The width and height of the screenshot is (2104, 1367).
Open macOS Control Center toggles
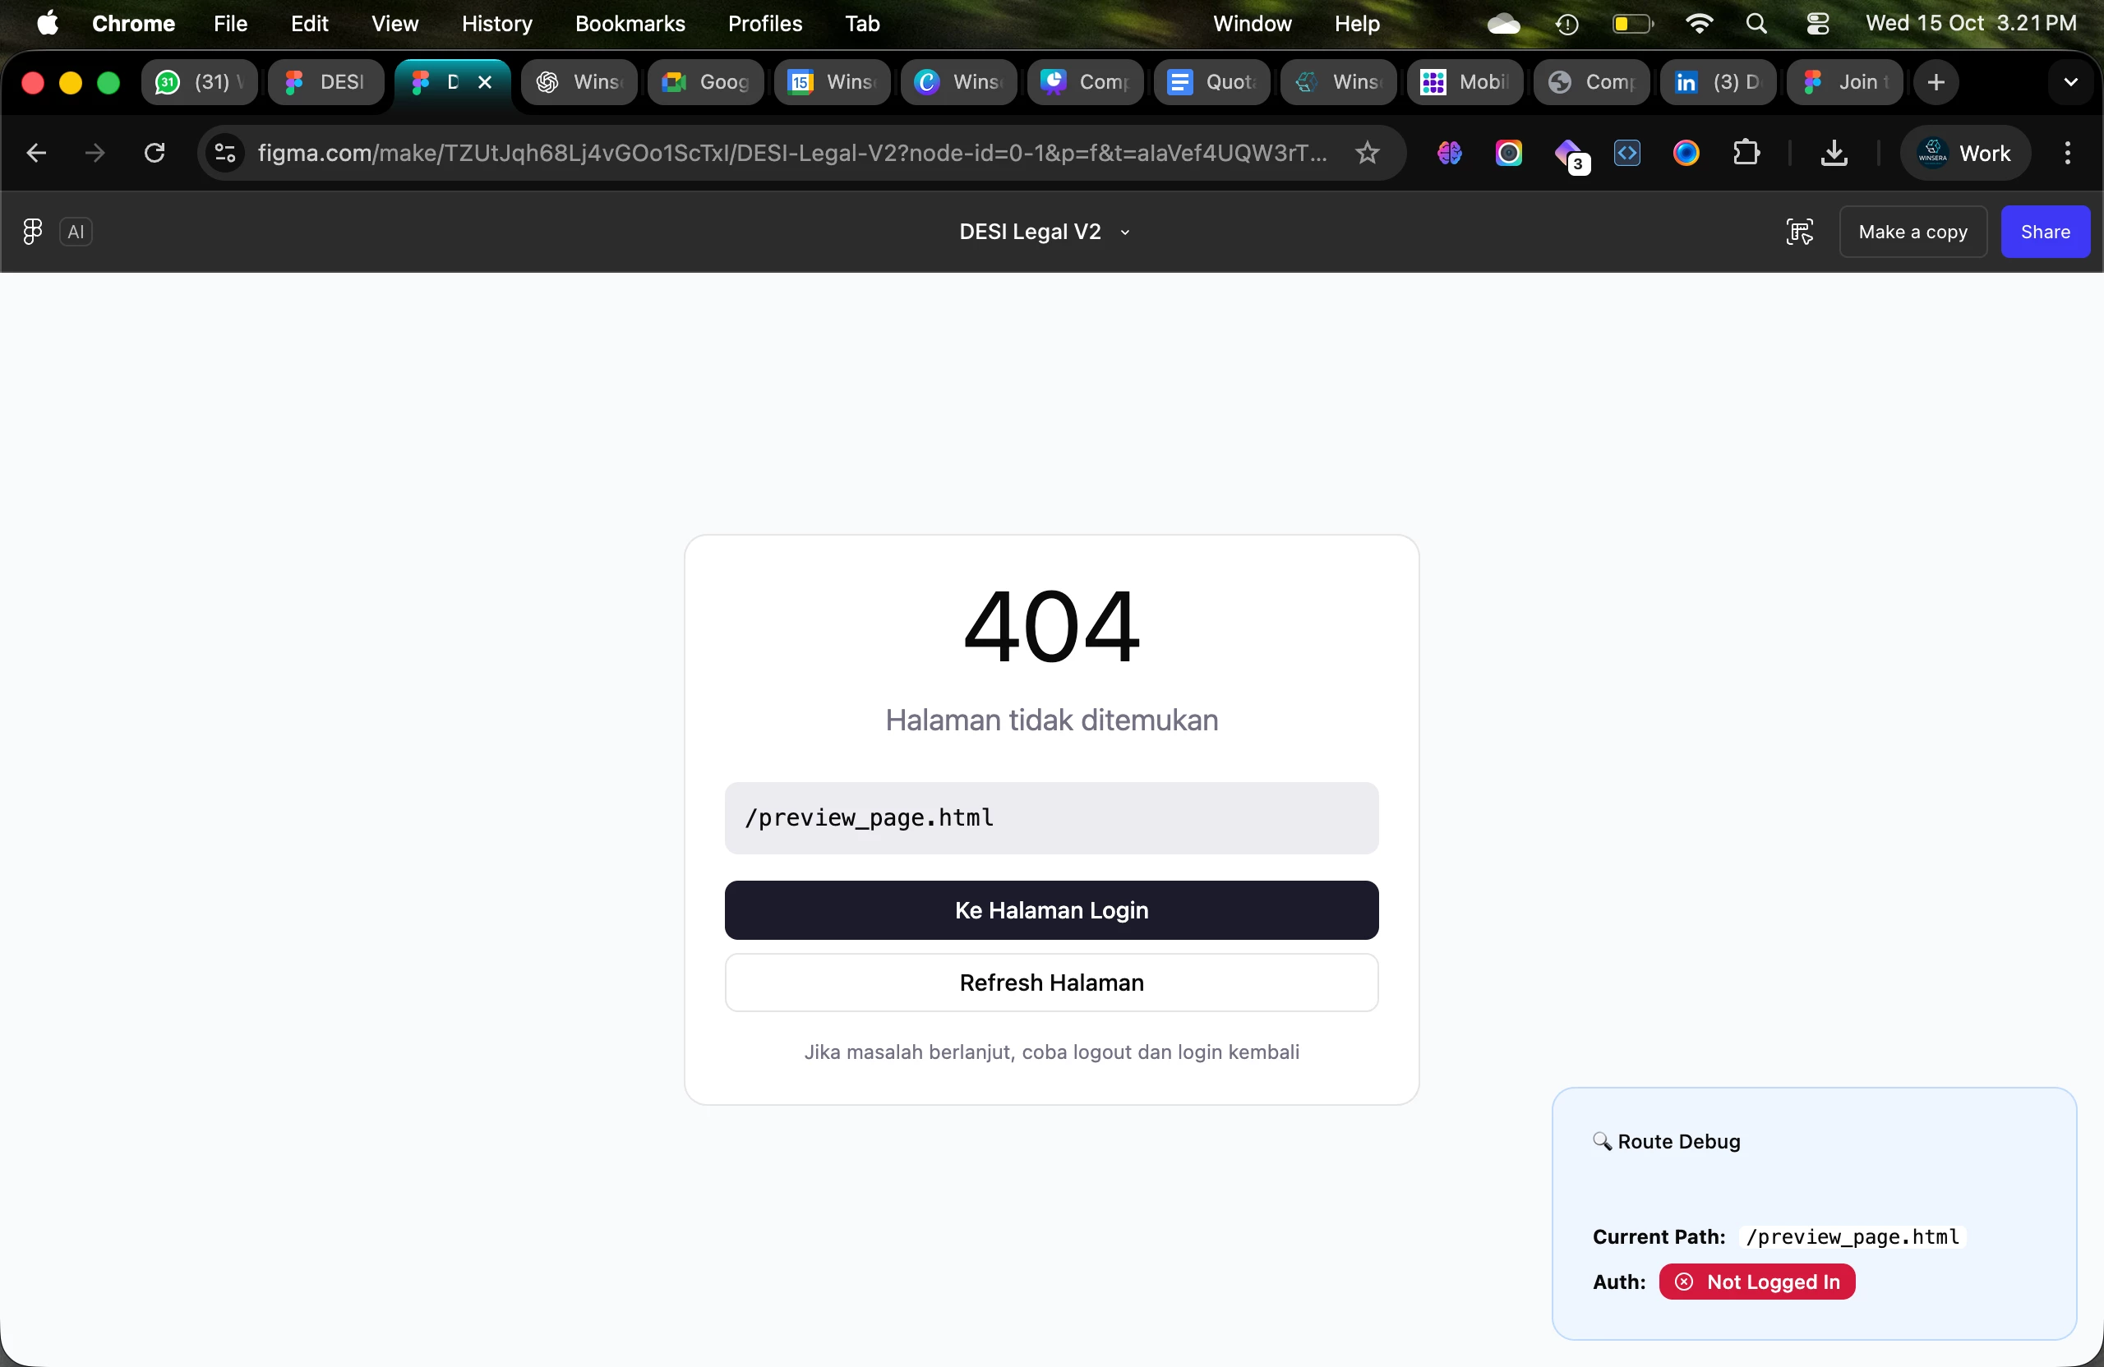pos(1816,24)
